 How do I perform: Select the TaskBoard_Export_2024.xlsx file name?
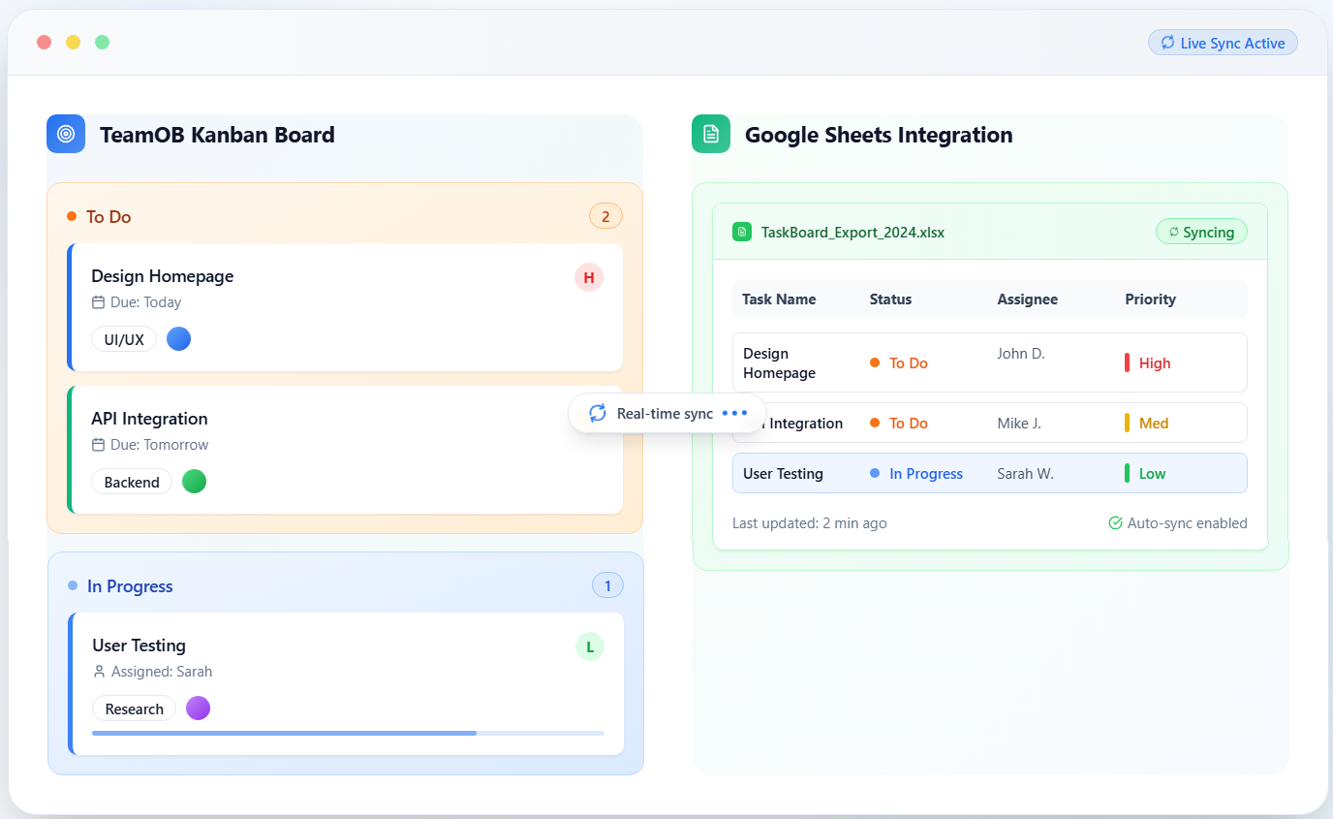point(852,232)
